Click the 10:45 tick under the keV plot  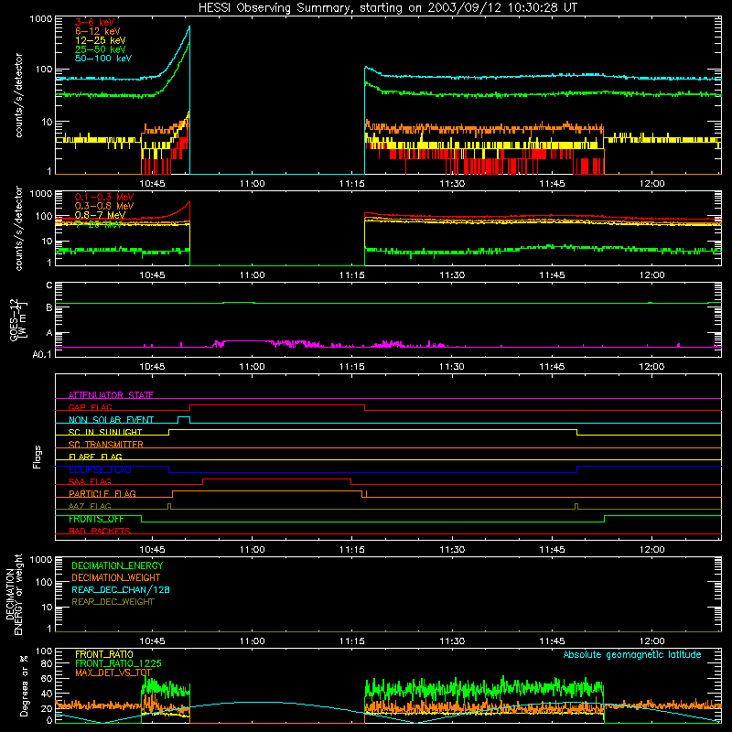[152, 184]
